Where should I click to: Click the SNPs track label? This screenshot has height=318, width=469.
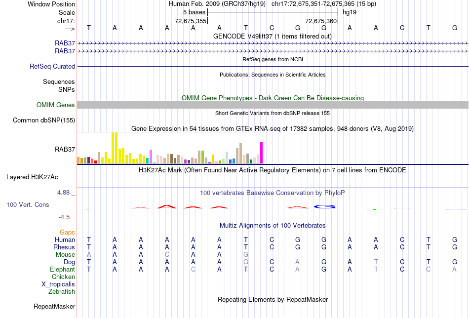(x=67, y=89)
